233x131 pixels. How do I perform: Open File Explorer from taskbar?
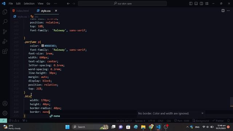click(143, 127)
